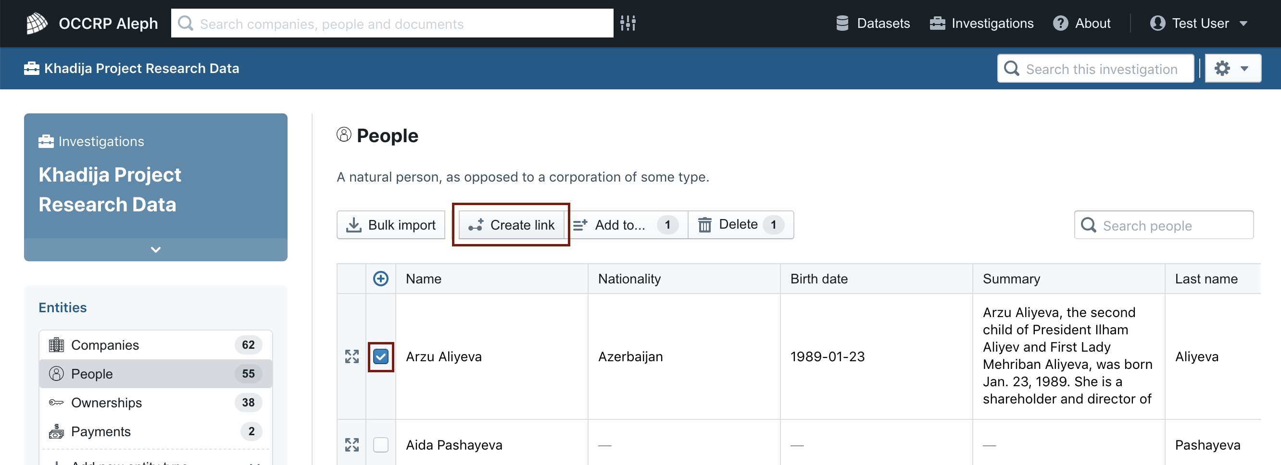Select Companies in Entities list
1281x465 pixels.
tap(156, 345)
